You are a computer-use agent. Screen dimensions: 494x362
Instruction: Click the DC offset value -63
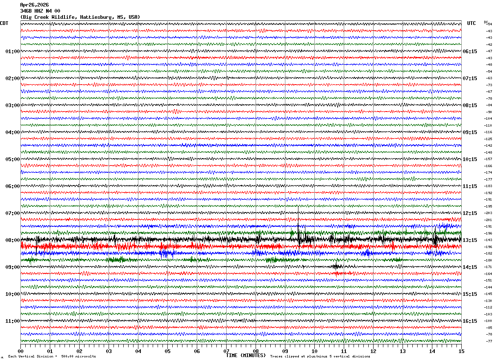(x=489, y=78)
